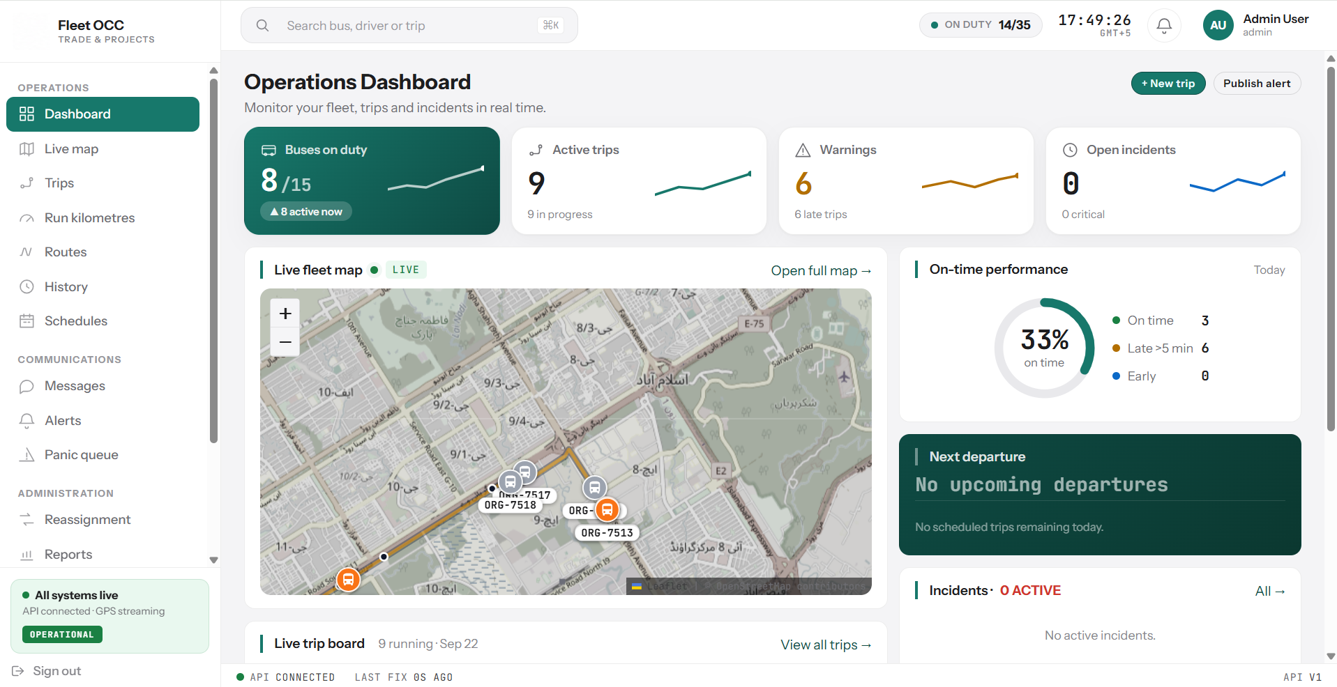Zoom in on the fleet map
This screenshot has width=1337, height=687.
pyautogui.click(x=285, y=314)
